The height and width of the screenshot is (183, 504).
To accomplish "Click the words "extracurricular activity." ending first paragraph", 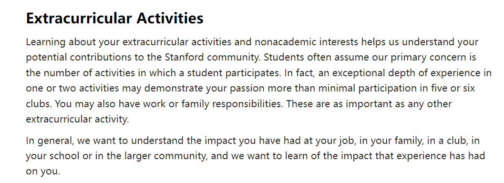I will coord(77,119).
